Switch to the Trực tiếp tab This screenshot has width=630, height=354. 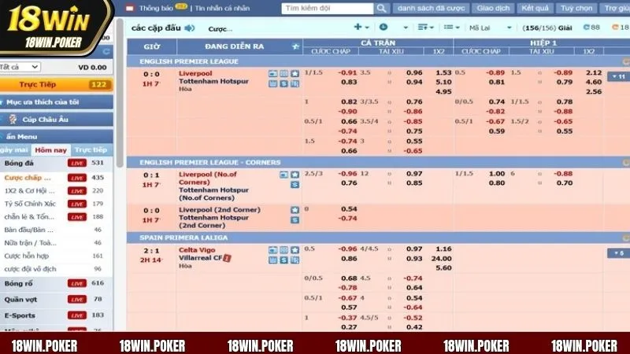(x=91, y=149)
